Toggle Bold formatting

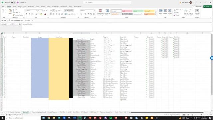click(27, 14)
